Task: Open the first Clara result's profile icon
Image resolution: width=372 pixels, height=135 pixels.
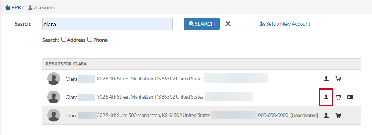Action: click(x=326, y=79)
